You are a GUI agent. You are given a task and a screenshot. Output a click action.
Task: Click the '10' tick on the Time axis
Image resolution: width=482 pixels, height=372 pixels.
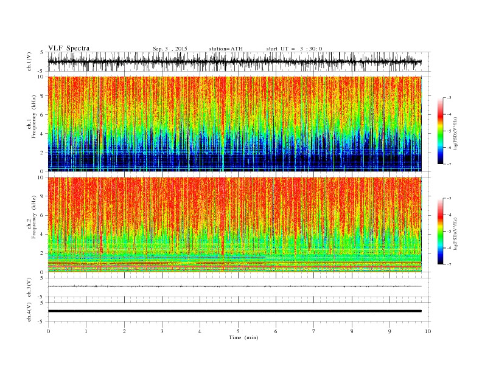tap(428, 331)
